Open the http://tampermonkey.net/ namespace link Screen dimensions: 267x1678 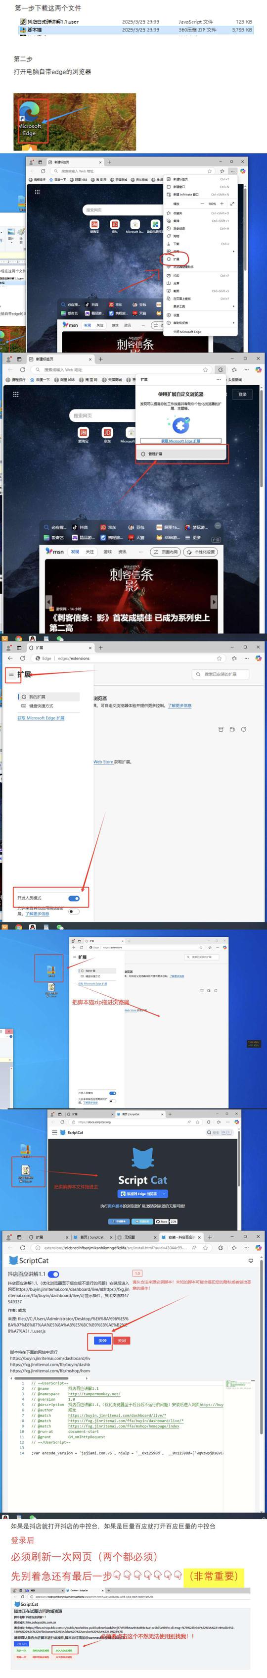click(94, 1394)
